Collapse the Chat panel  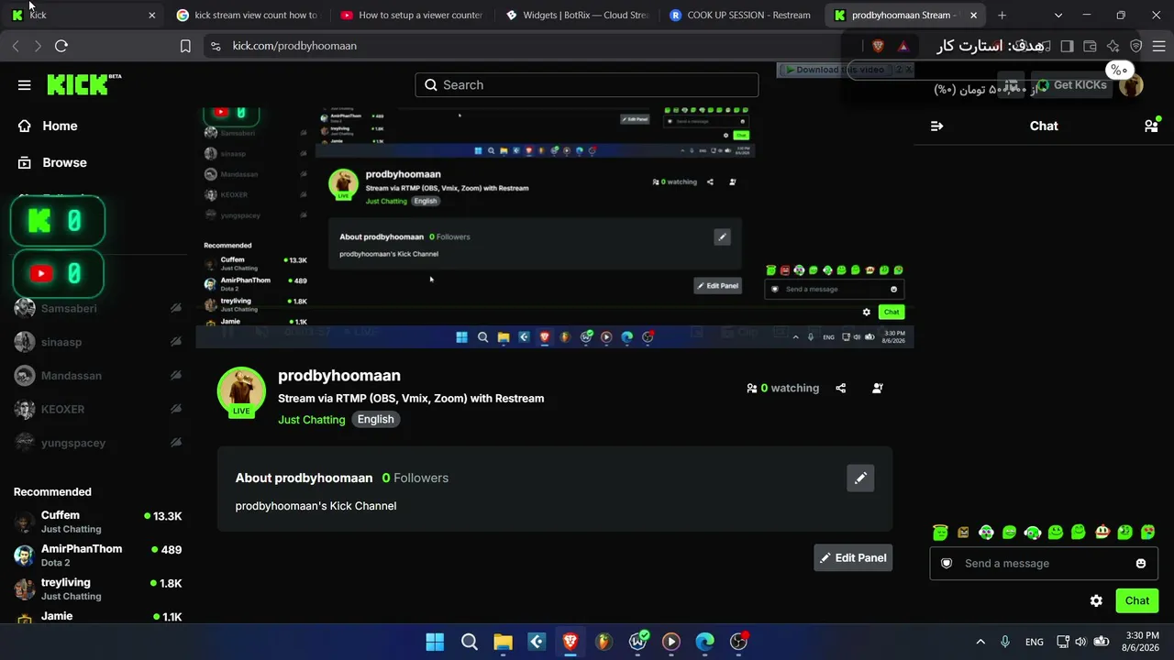936,126
